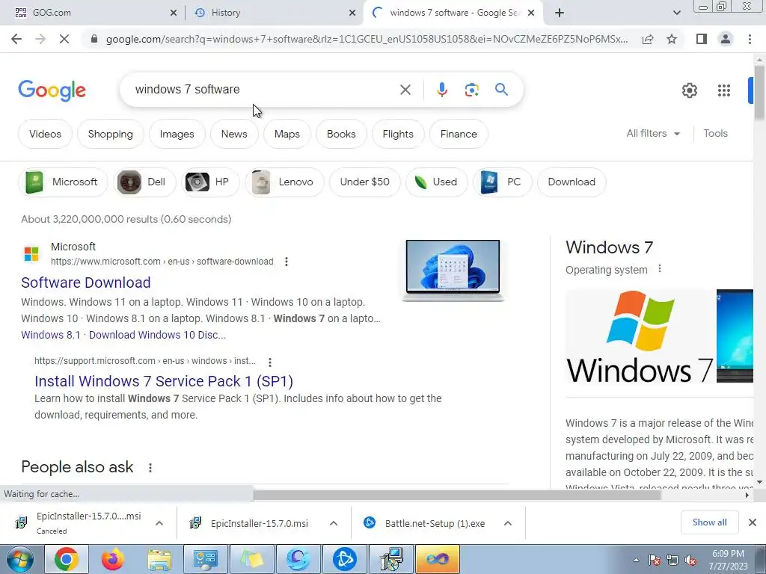Click the share page icon in address bar
The image size is (766, 574).
(648, 39)
